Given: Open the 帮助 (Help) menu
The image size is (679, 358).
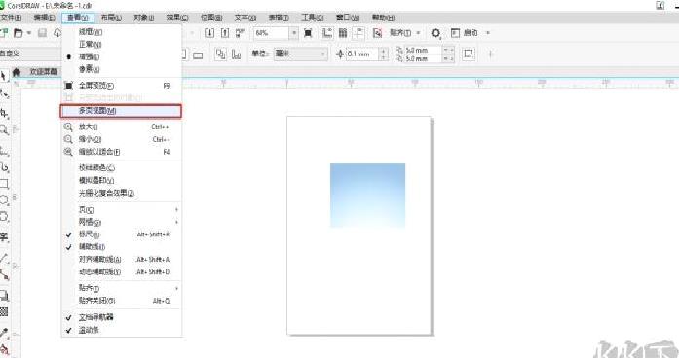Looking at the screenshot, I should coord(383,18).
